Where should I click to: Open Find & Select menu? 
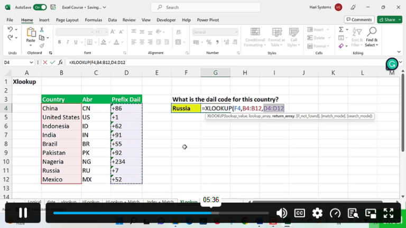[x=372, y=38]
